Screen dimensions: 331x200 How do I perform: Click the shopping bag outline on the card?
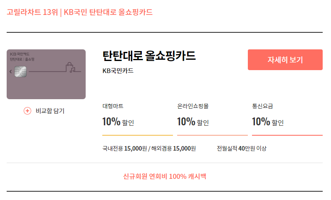tap(69, 68)
